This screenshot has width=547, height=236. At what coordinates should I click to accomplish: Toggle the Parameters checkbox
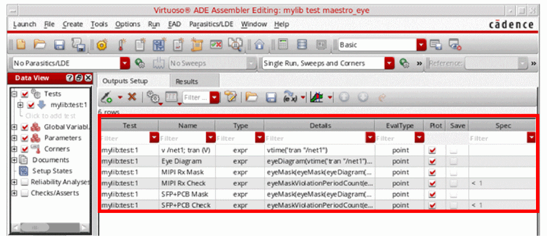[25, 138]
